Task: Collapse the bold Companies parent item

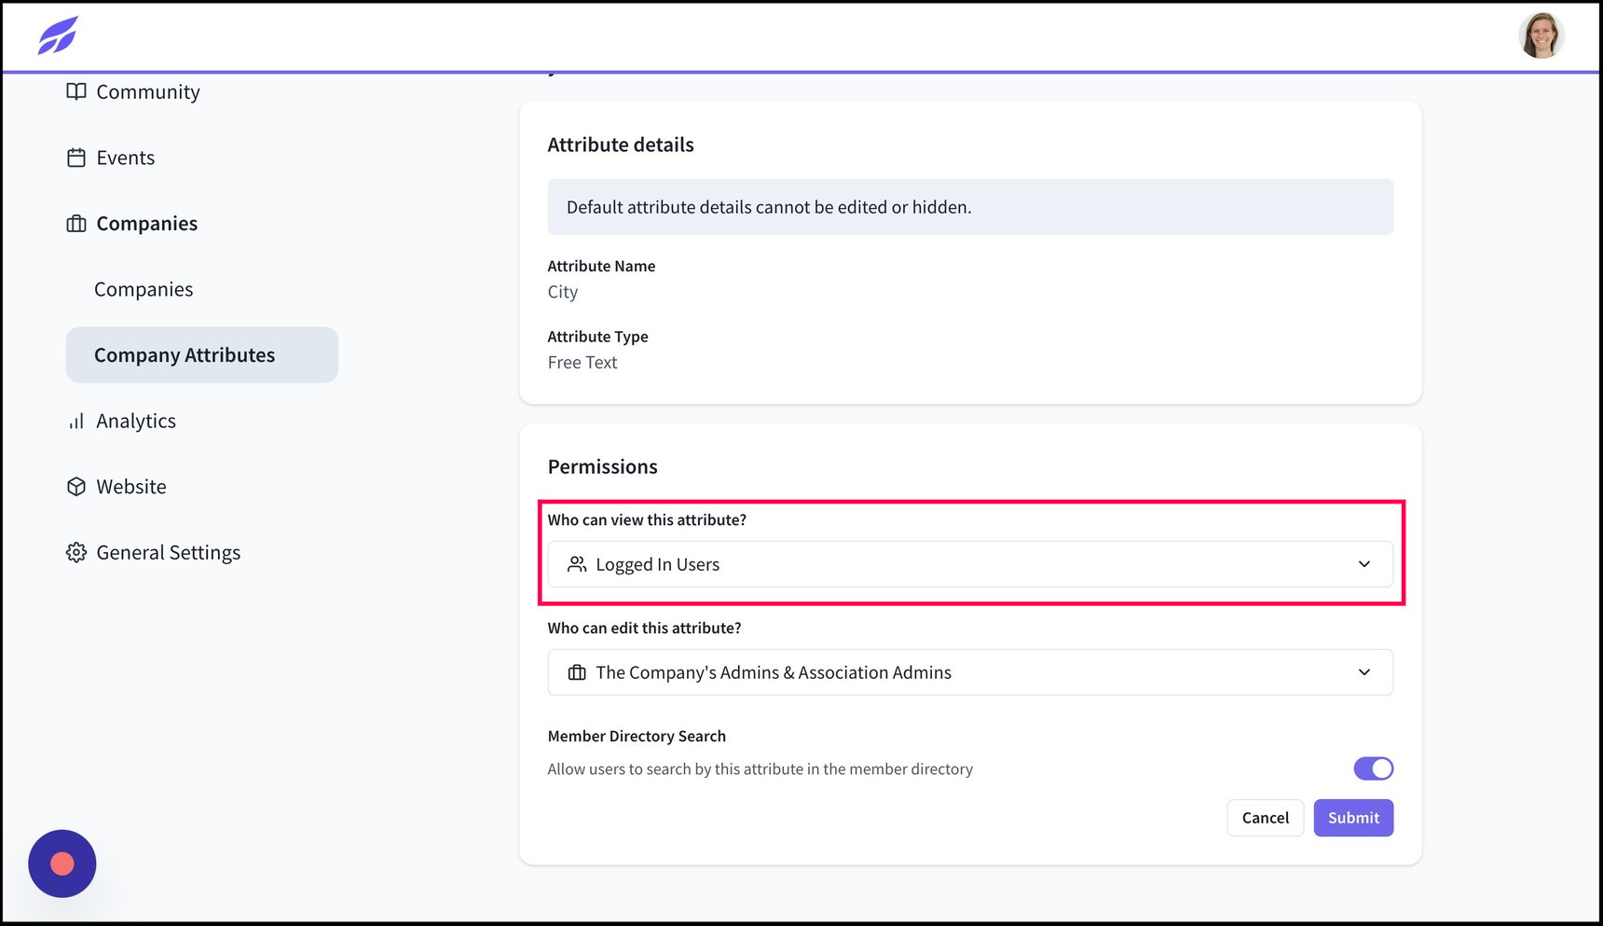Action: coord(147,224)
